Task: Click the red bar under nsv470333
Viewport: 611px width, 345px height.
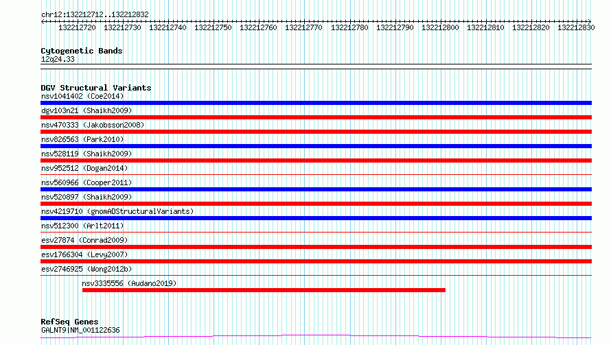Action: [x=316, y=132]
